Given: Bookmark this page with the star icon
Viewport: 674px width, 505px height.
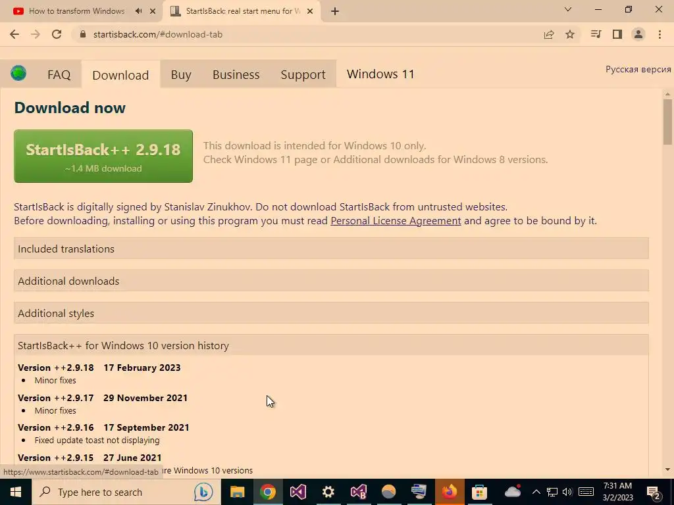Looking at the screenshot, I should click(x=570, y=34).
